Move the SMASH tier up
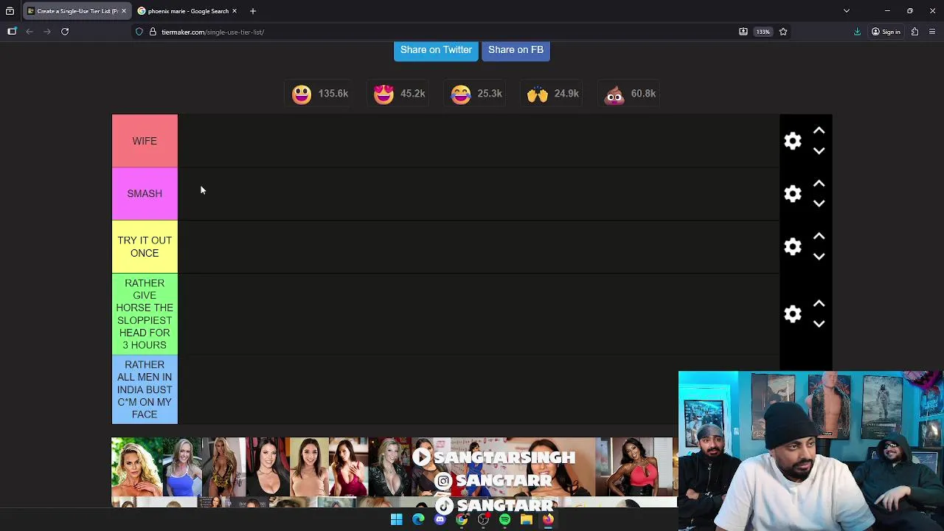This screenshot has width=944, height=531. [x=819, y=184]
